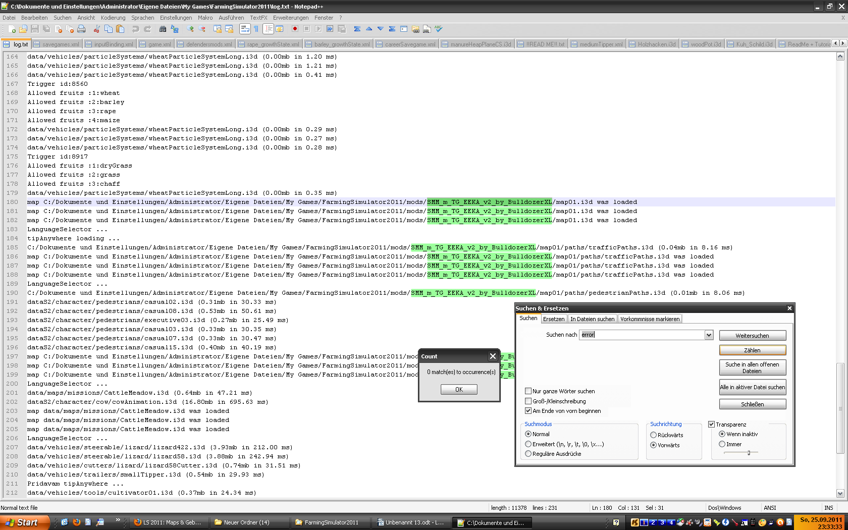Switch to FarmingSimulator2011 taskbar window

click(330, 522)
